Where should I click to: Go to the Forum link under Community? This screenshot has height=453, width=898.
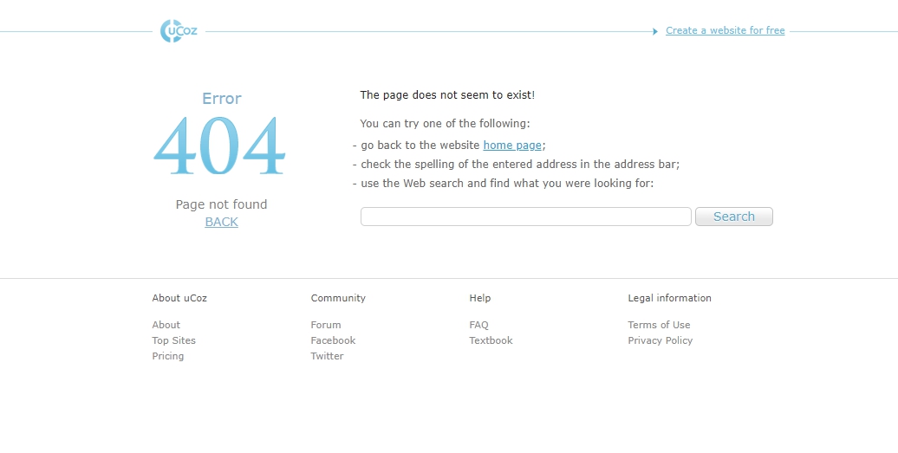click(x=326, y=325)
